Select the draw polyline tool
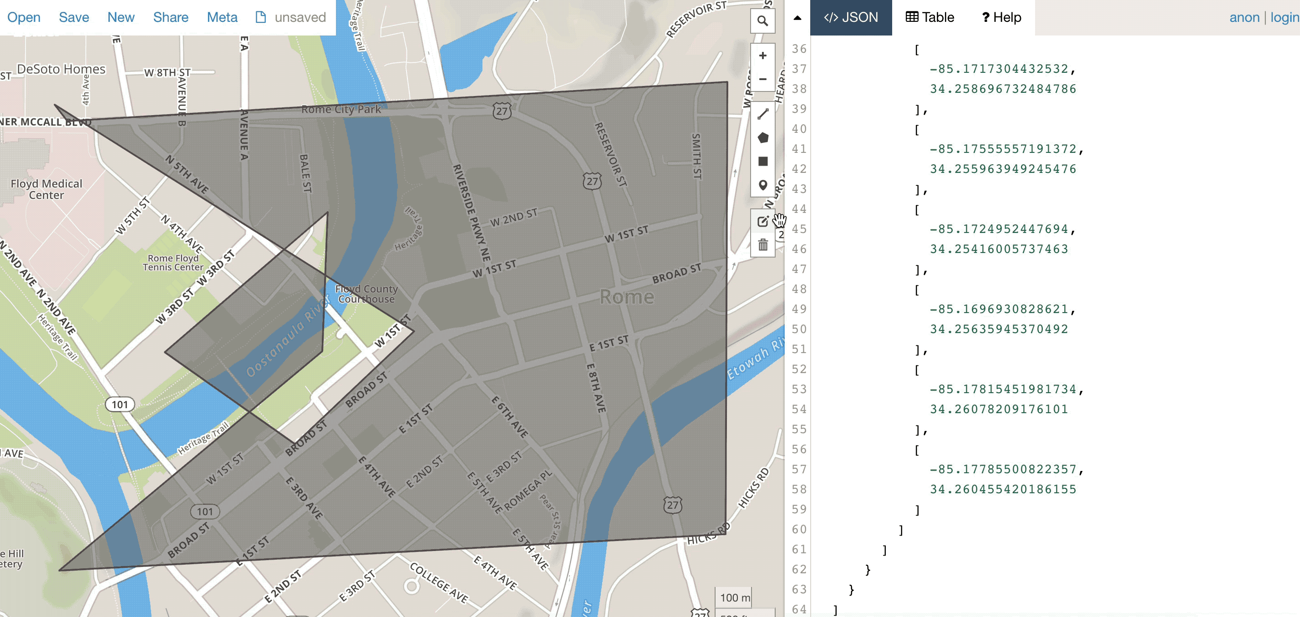Image resolution: width=1300 pixels, height=617 pixels. pyautogui.click(x=762, y=114)
